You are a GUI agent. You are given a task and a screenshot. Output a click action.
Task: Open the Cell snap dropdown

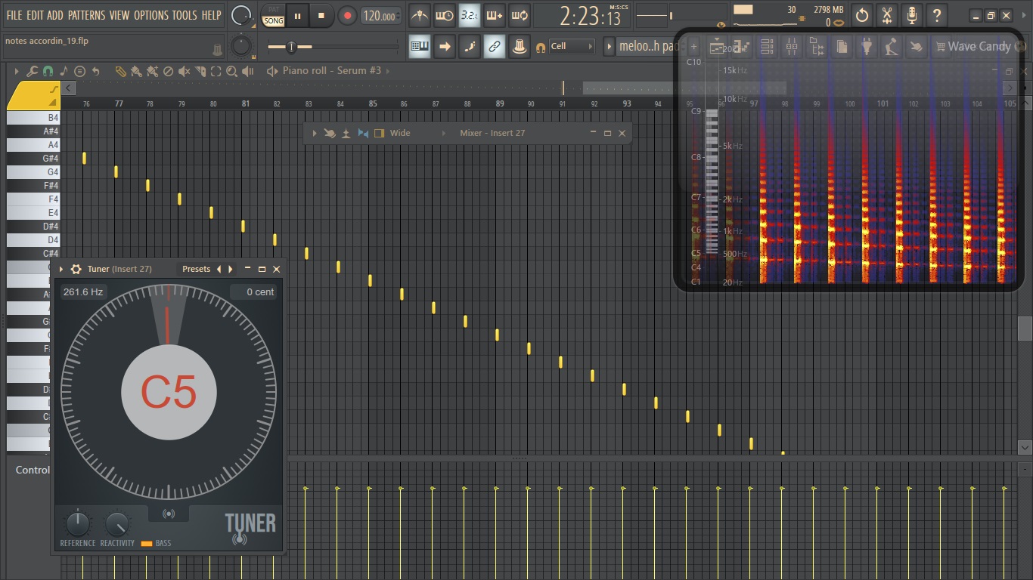[x=572, y=46]
